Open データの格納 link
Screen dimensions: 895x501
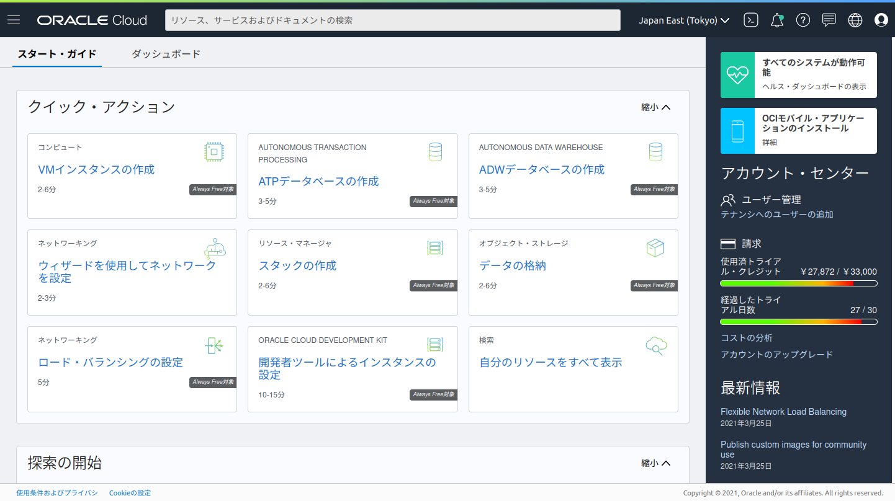(x=513, y=265)
